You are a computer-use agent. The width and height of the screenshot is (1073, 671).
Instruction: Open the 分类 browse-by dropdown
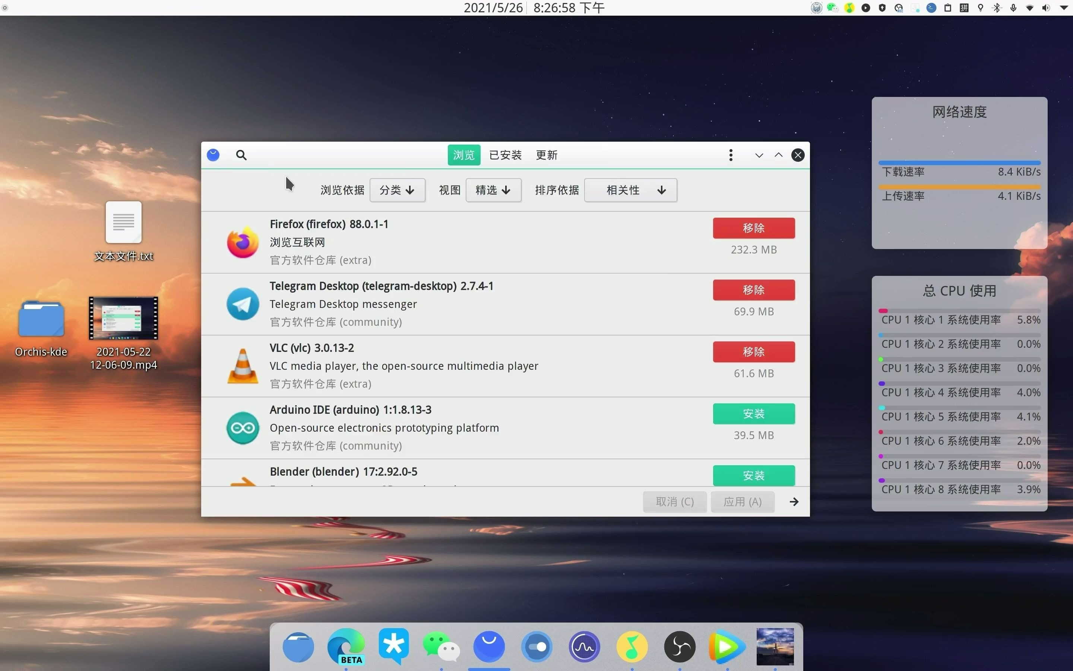[397, 190]
